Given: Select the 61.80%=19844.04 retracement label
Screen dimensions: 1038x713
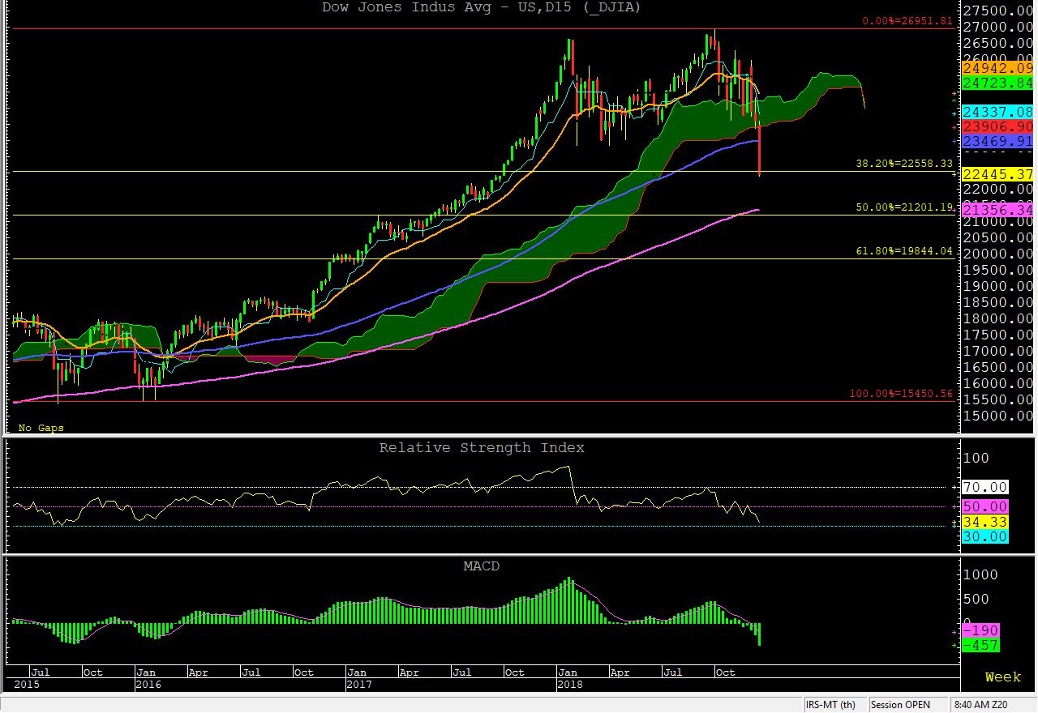Looking at the screenshot, I should click(x=903, y=251).
